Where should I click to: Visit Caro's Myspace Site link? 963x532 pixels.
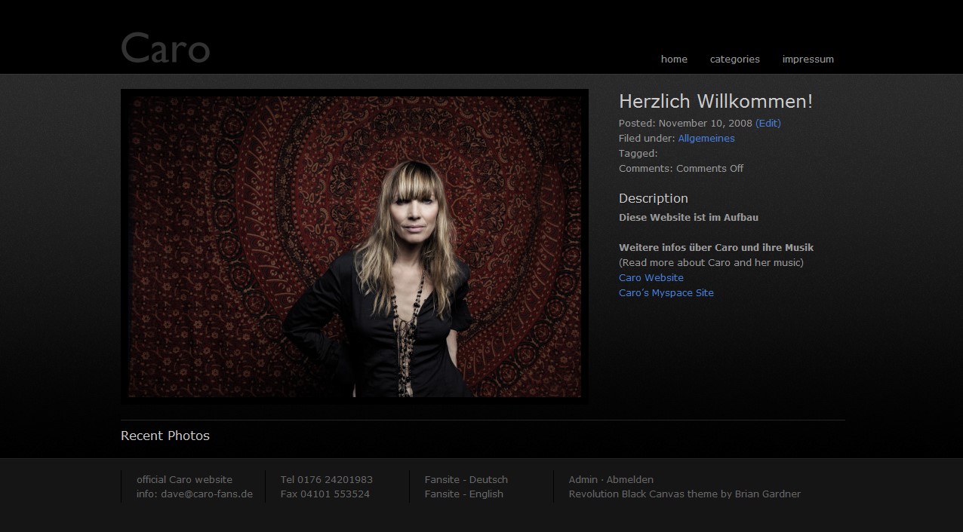[x=666, y=292]
